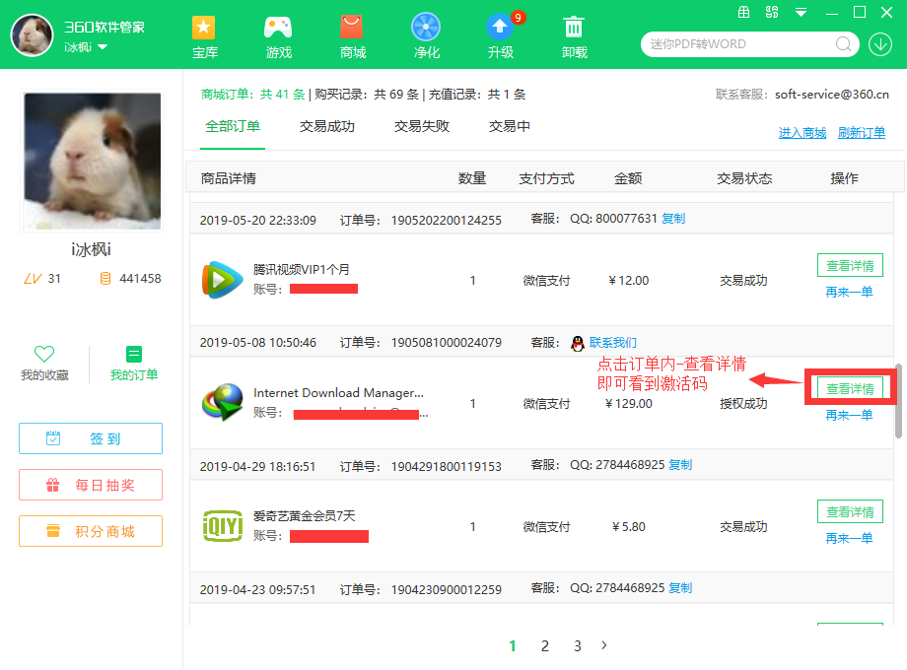Click order number 1905081000024079
Image resolution: width=907 pixels, height=670 pixels.
446,342
